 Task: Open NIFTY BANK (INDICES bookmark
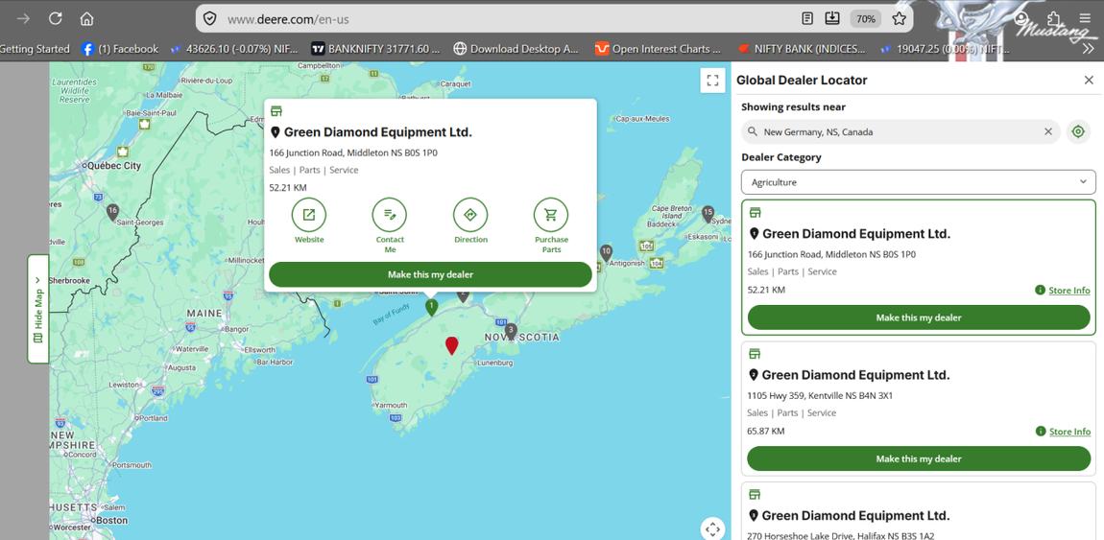(x=802, y=49)
